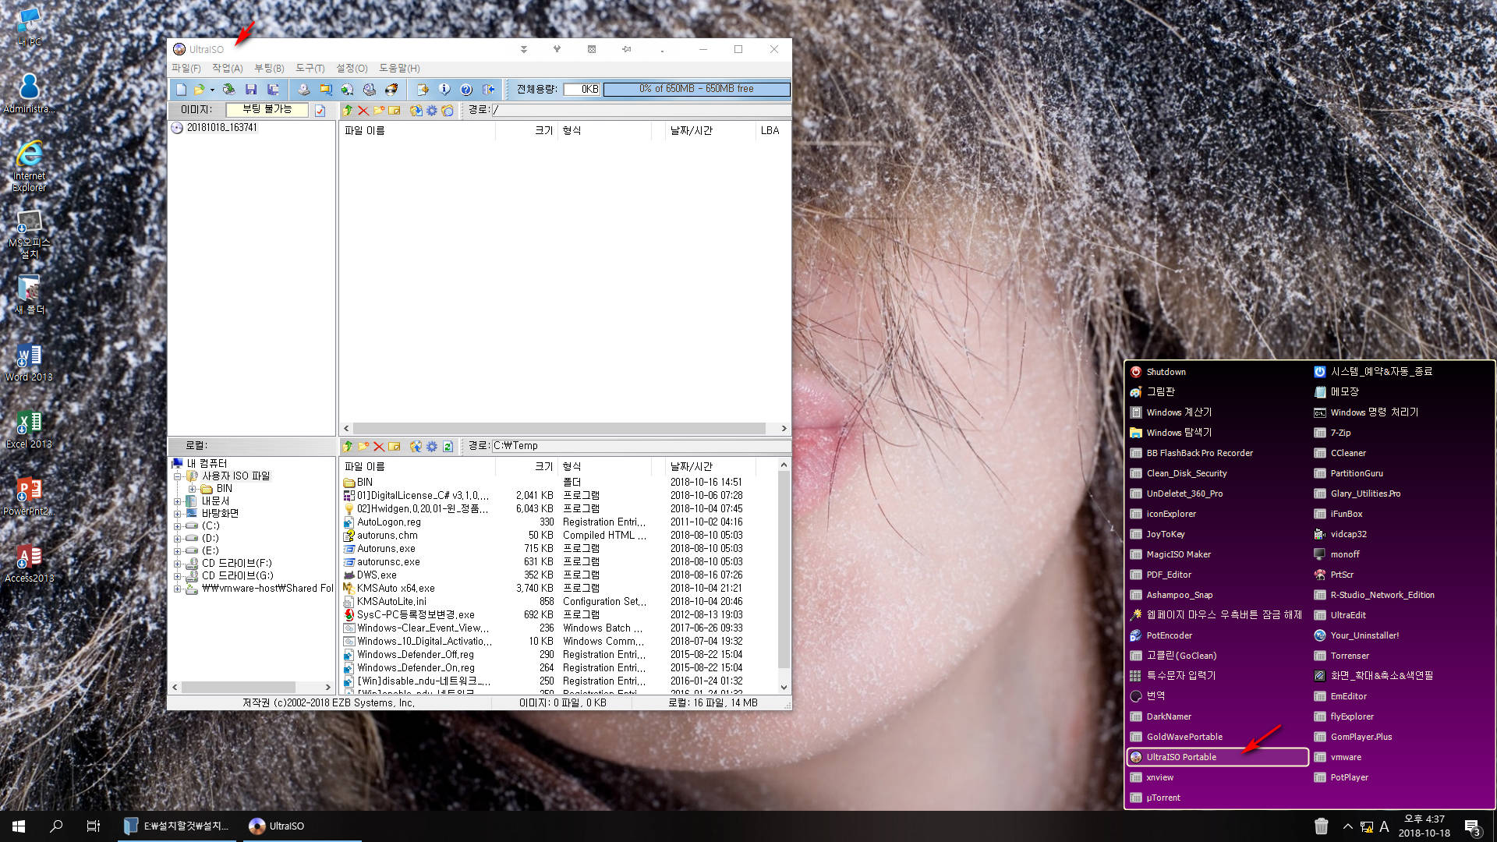Click the Mount to virtual drive icon
Screen dimensions: 1497x842
(x=369, y=90)
